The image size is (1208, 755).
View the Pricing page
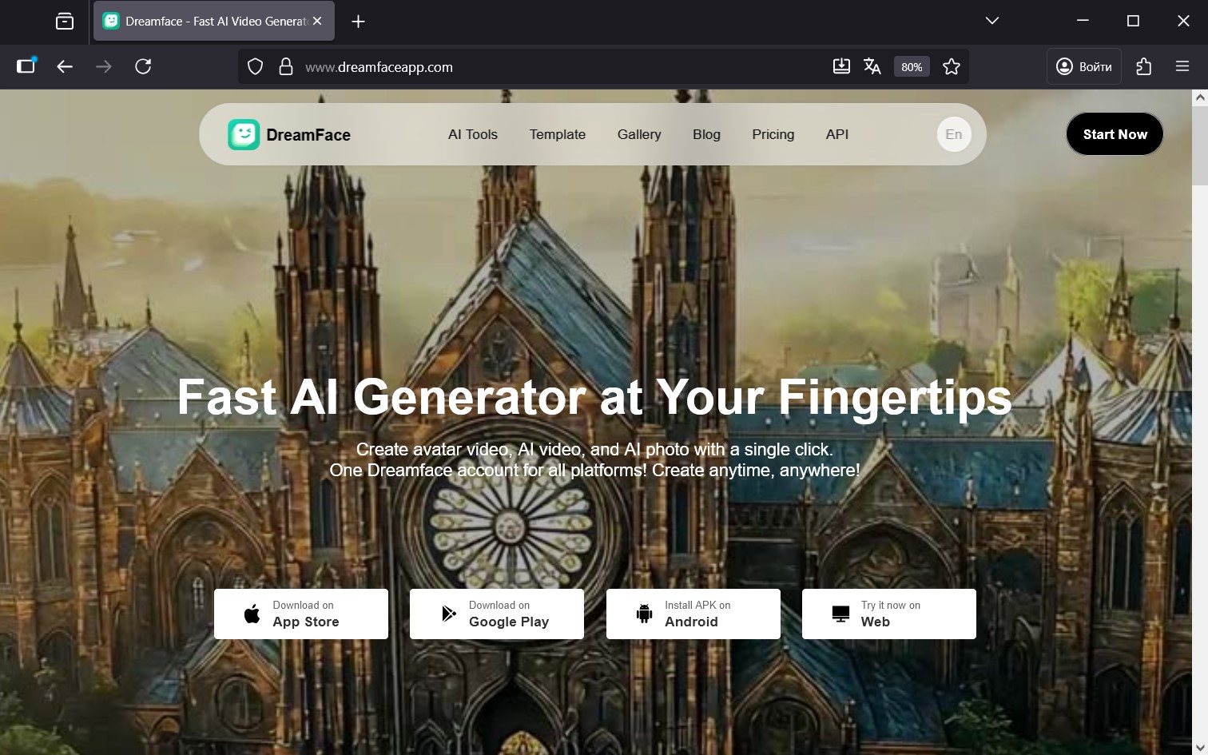(x=773, y=134)
